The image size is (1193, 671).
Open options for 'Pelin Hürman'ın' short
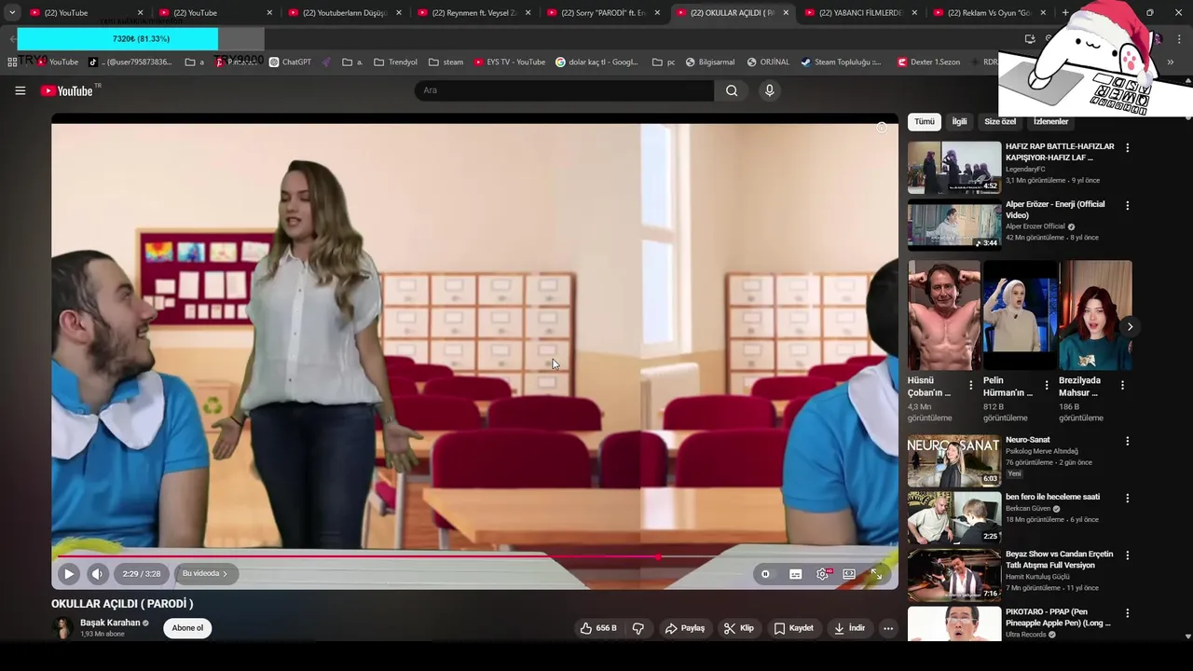pyautogui.click(x=1046, y=385)
